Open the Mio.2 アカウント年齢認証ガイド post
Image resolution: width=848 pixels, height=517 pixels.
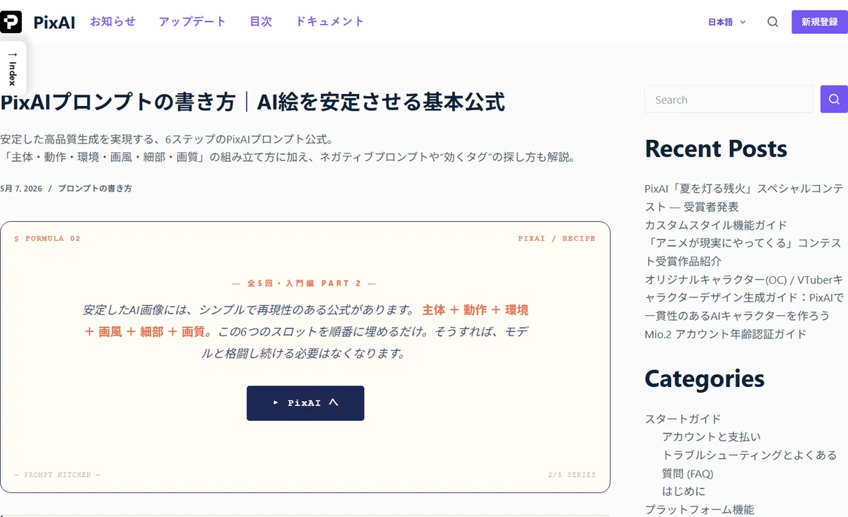pos(725,334)
